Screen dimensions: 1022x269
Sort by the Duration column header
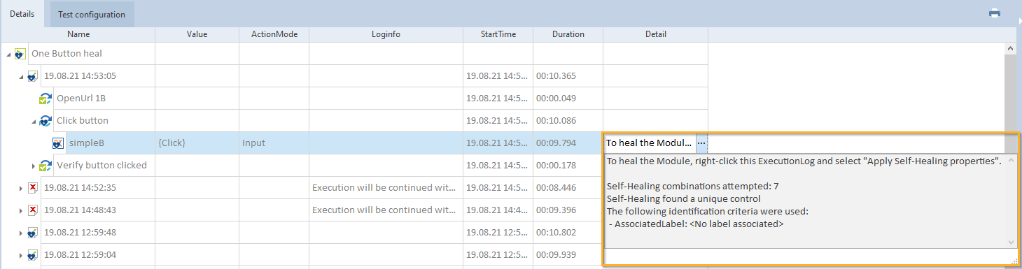[x=568, y=34]
